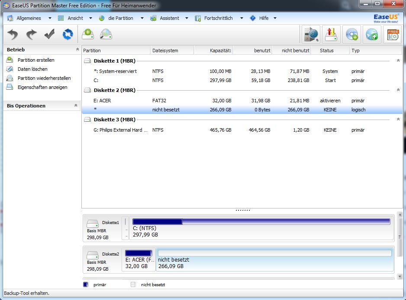Click the blue C: NTFS capacity bar
This screenshot has width=406, height=300.
(156, 221)
